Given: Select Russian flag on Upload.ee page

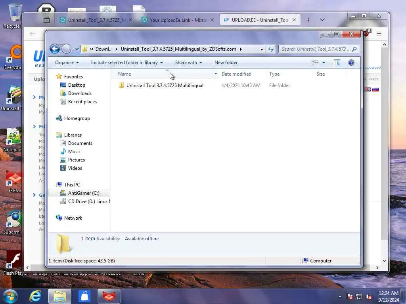Looking at the screenshot, I should coord(375,89).
